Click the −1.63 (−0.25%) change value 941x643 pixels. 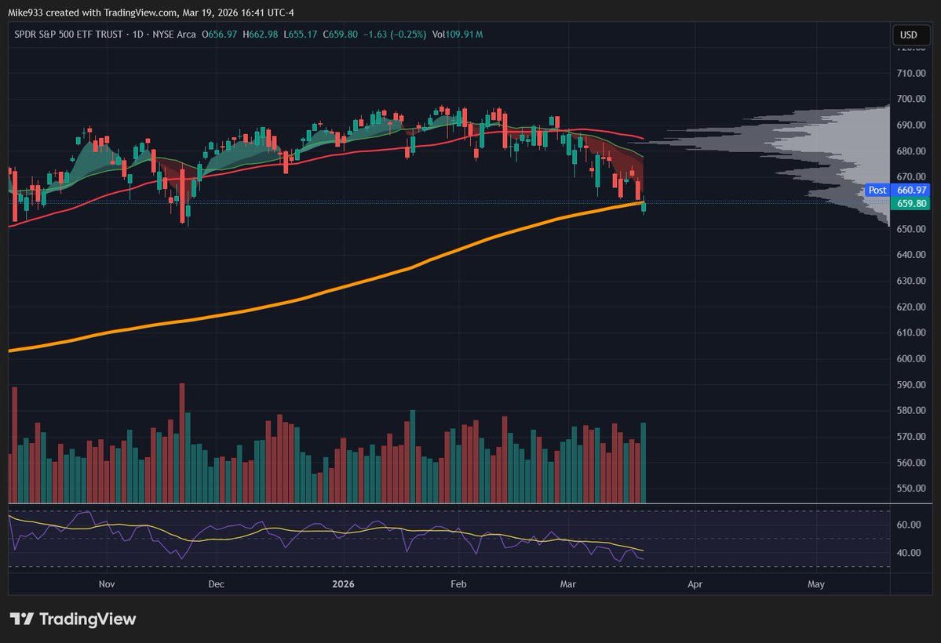click(x=395, y=35)
